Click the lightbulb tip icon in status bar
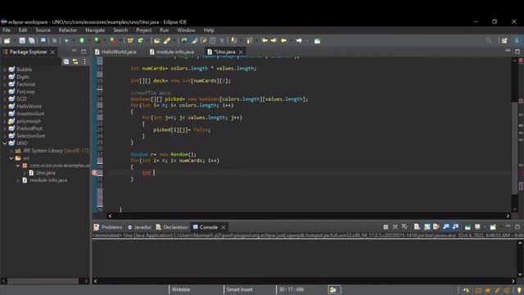The height and width of the screenshot is (295, 524). 519,290
